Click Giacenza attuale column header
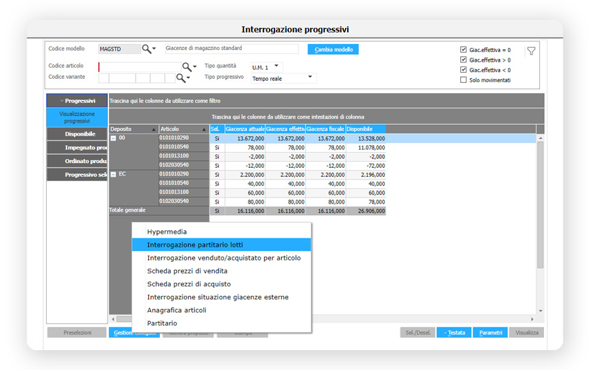The height and width of the screenshot is (370, 590). click(x=245, y=129)
